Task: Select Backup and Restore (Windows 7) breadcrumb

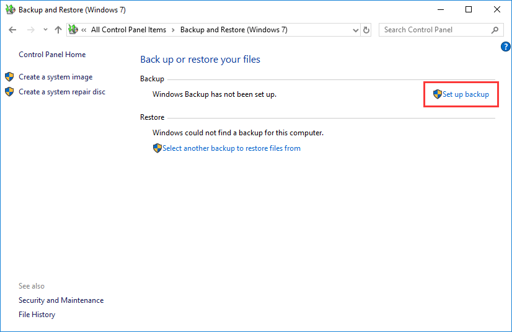Action: pyautogui.click(x=234, y=30)
